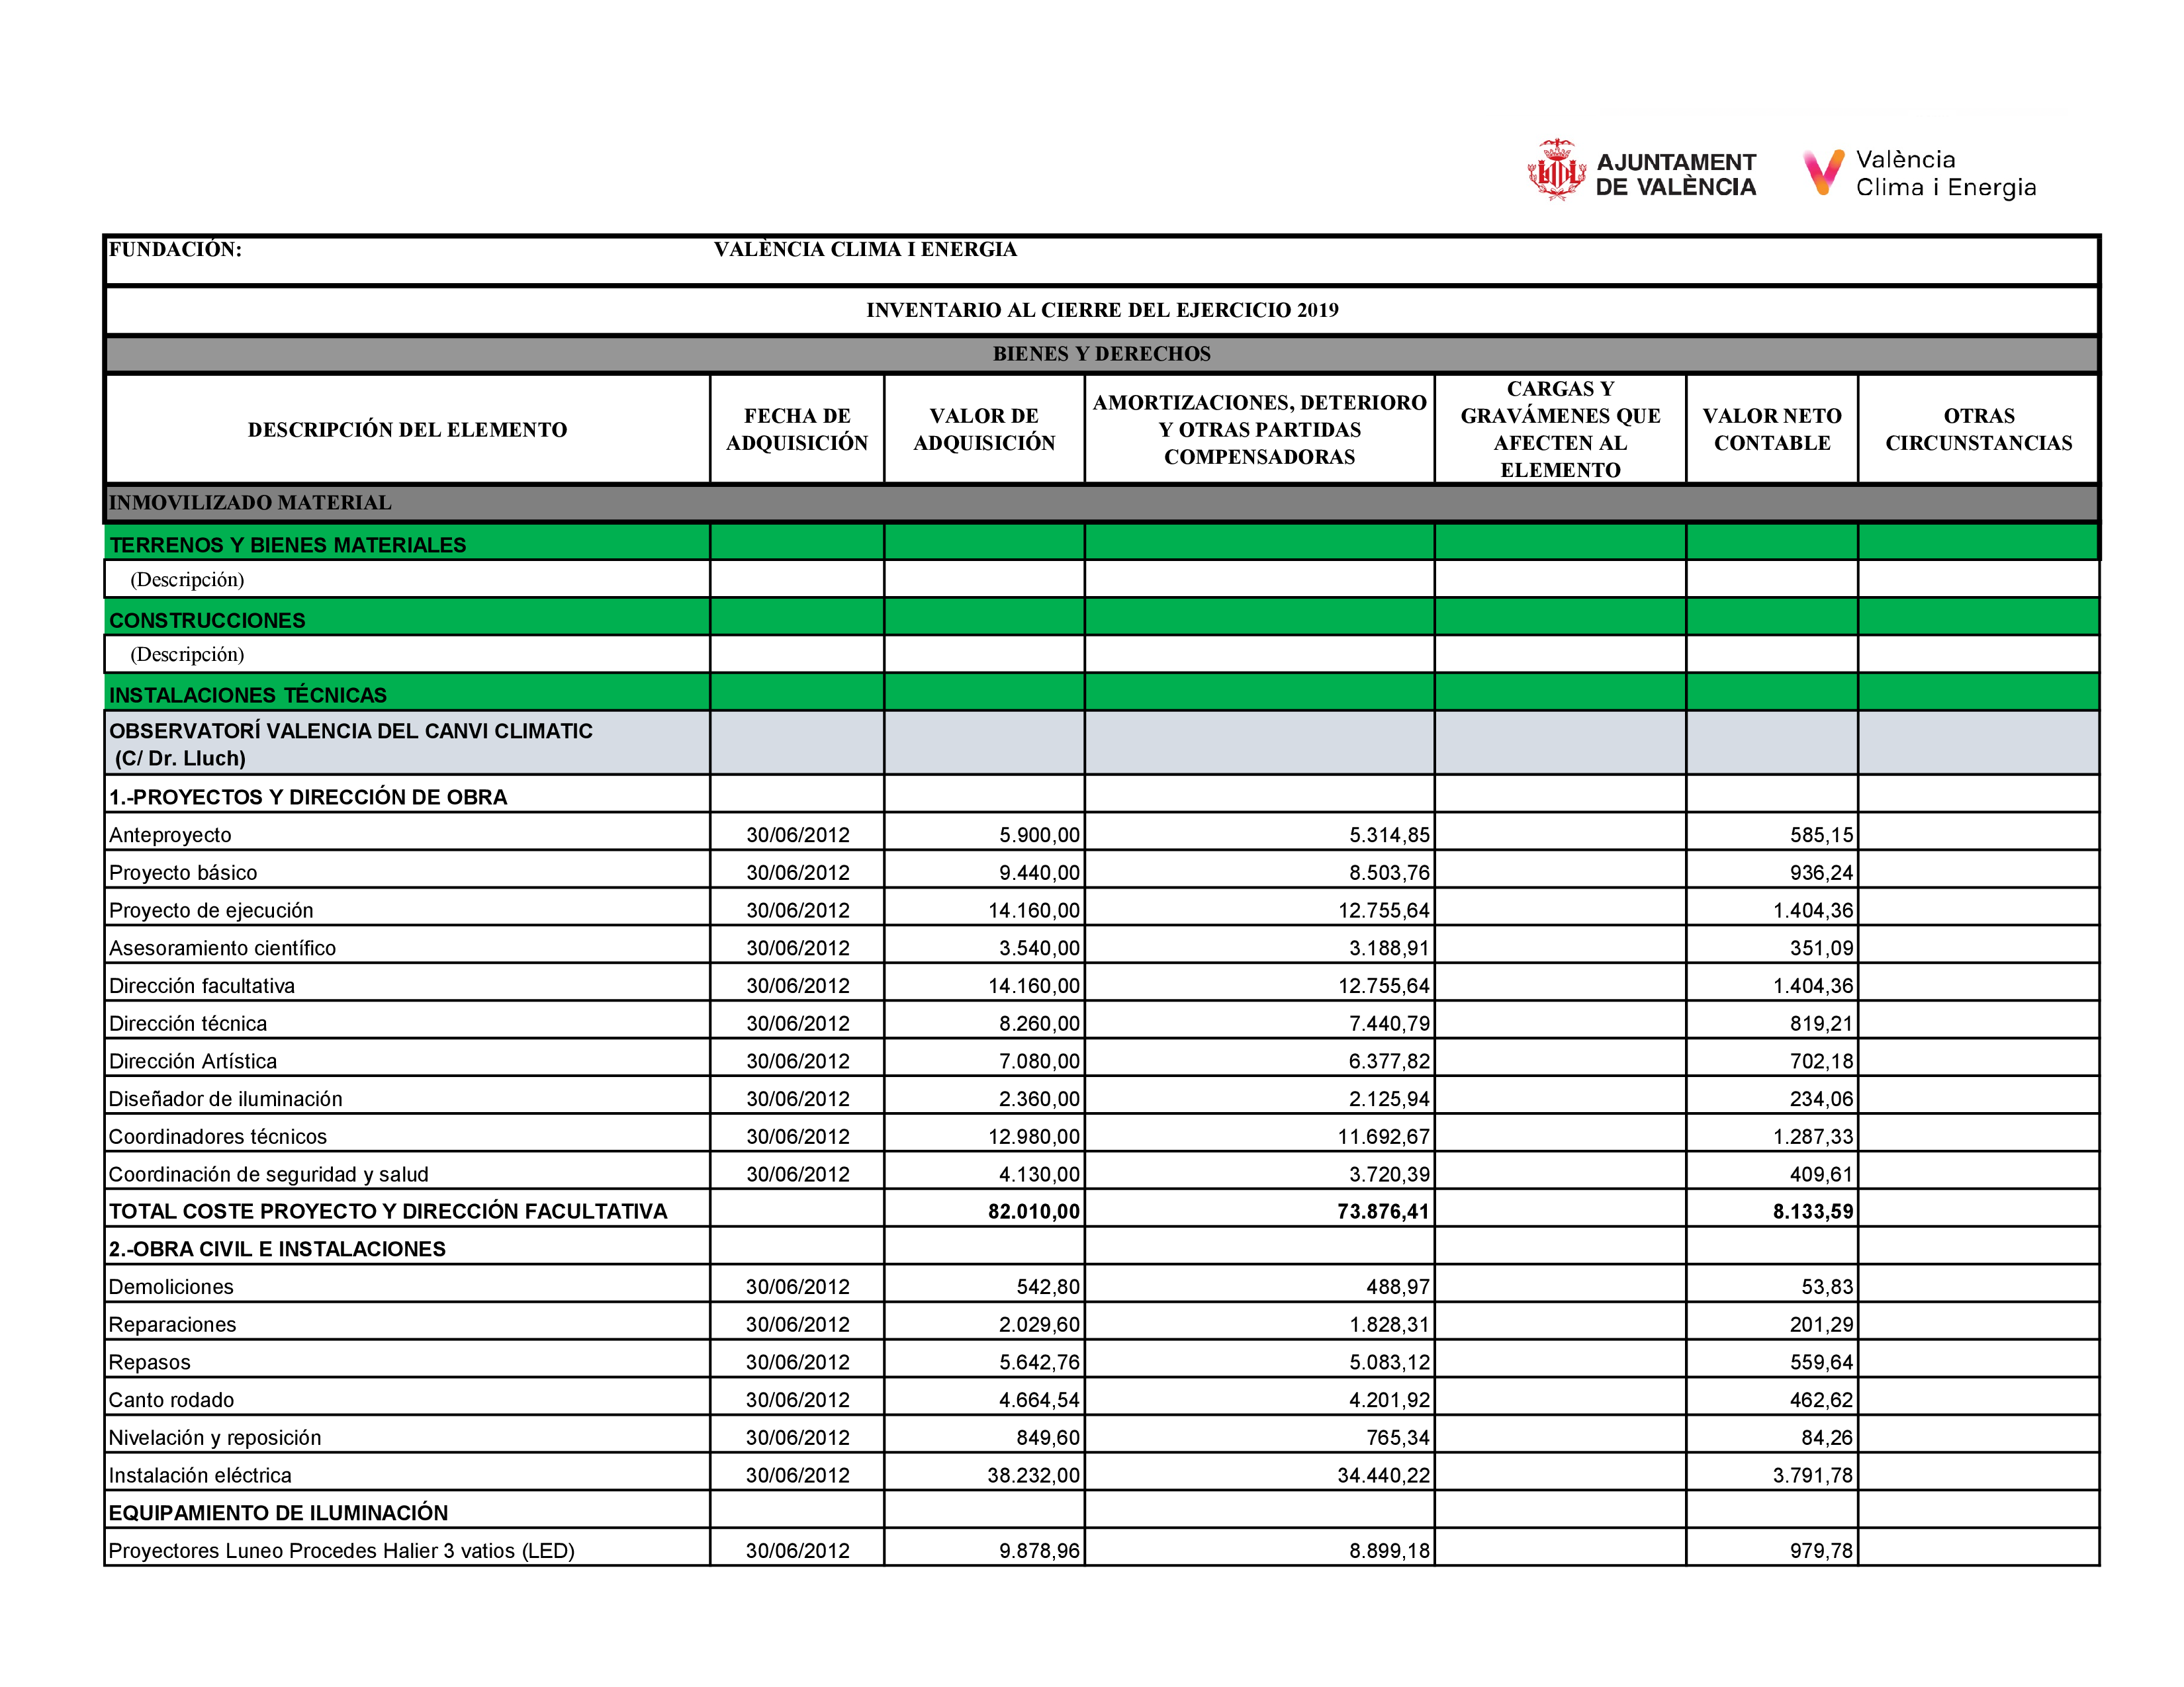Click the 'Nivelación y reposición' row label
The image size is (2184, 1687).
click(215, 1438)
